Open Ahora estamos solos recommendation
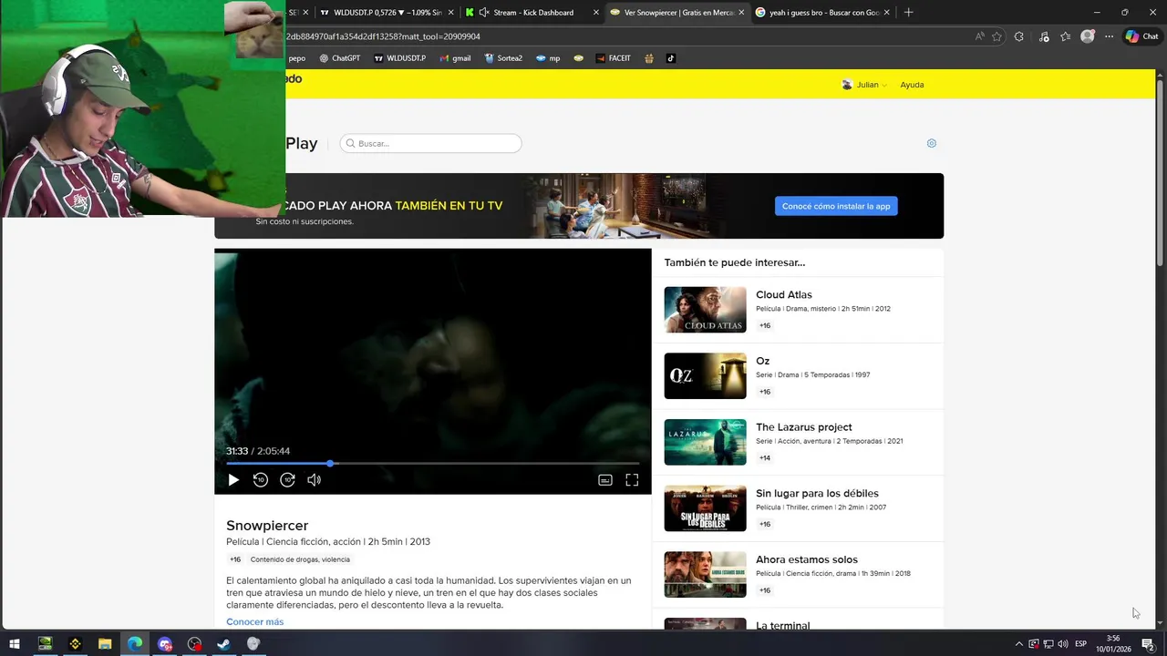 [x=798, y=574]
